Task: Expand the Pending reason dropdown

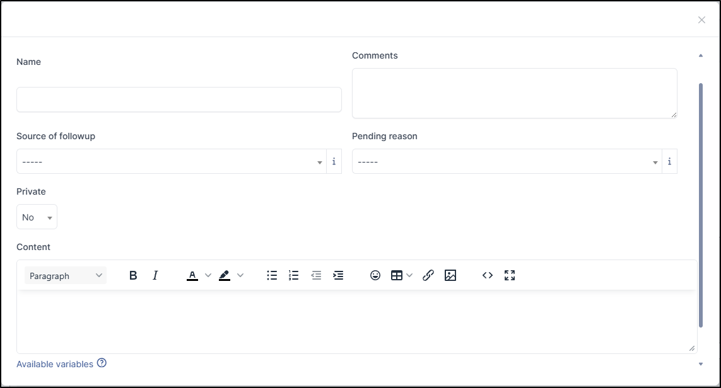Action: click(x=507, y=162)
